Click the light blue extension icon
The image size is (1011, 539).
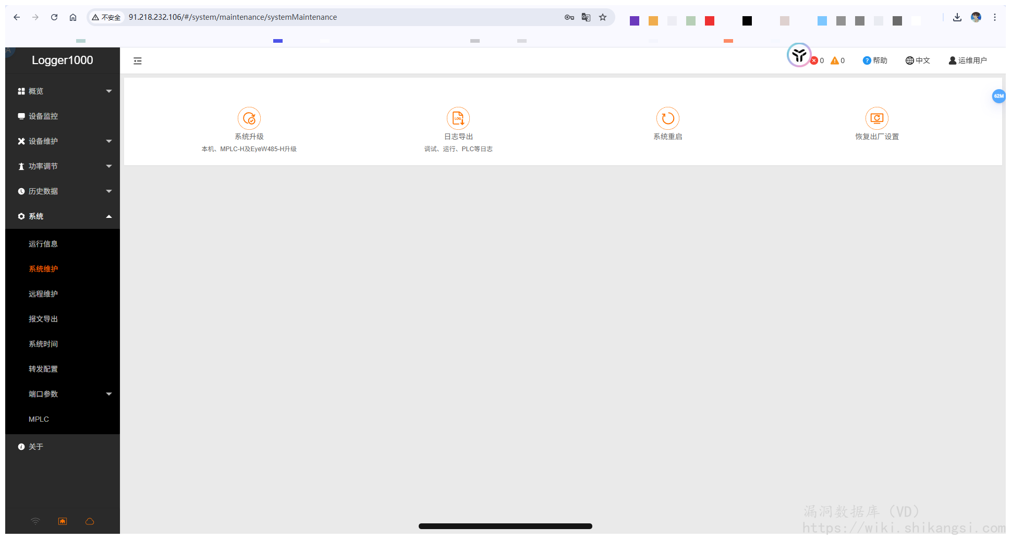click(x=822, y=21)
